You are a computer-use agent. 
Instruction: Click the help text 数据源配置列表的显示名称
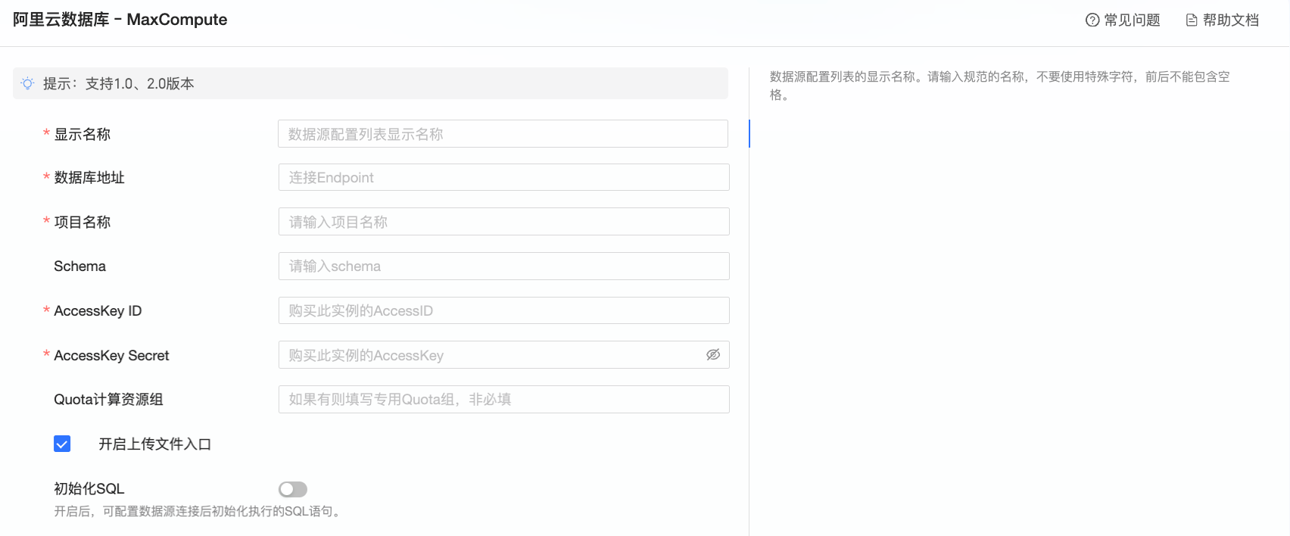(1000, 86)
